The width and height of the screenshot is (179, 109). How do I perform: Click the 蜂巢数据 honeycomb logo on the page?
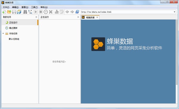98,44
